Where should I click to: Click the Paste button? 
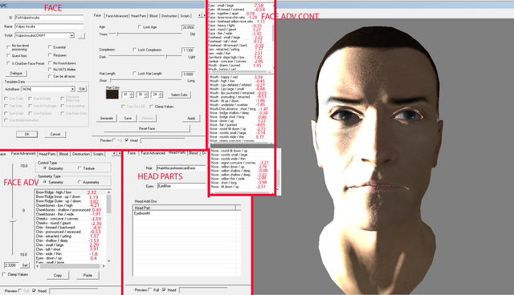pyautogui.click(x=88, y=276)
